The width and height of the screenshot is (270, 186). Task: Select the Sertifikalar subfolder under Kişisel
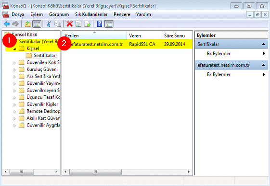point(41,56)
